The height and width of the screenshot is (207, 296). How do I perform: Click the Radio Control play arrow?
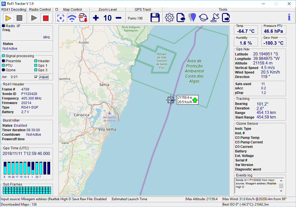tap(34, 18)
